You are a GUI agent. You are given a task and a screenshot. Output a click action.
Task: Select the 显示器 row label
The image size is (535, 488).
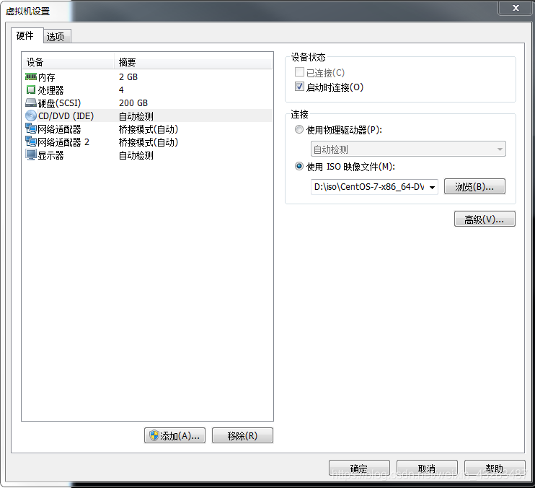click(51, 155)
